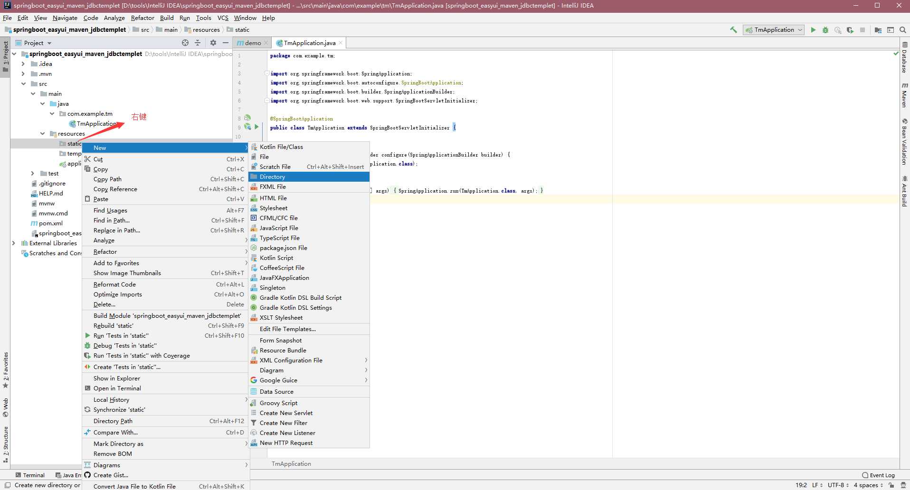Click the locate/scroll from source target icon
Image resolution: width=910 pixels, height=490 pixels.
(x=185, y=43)
